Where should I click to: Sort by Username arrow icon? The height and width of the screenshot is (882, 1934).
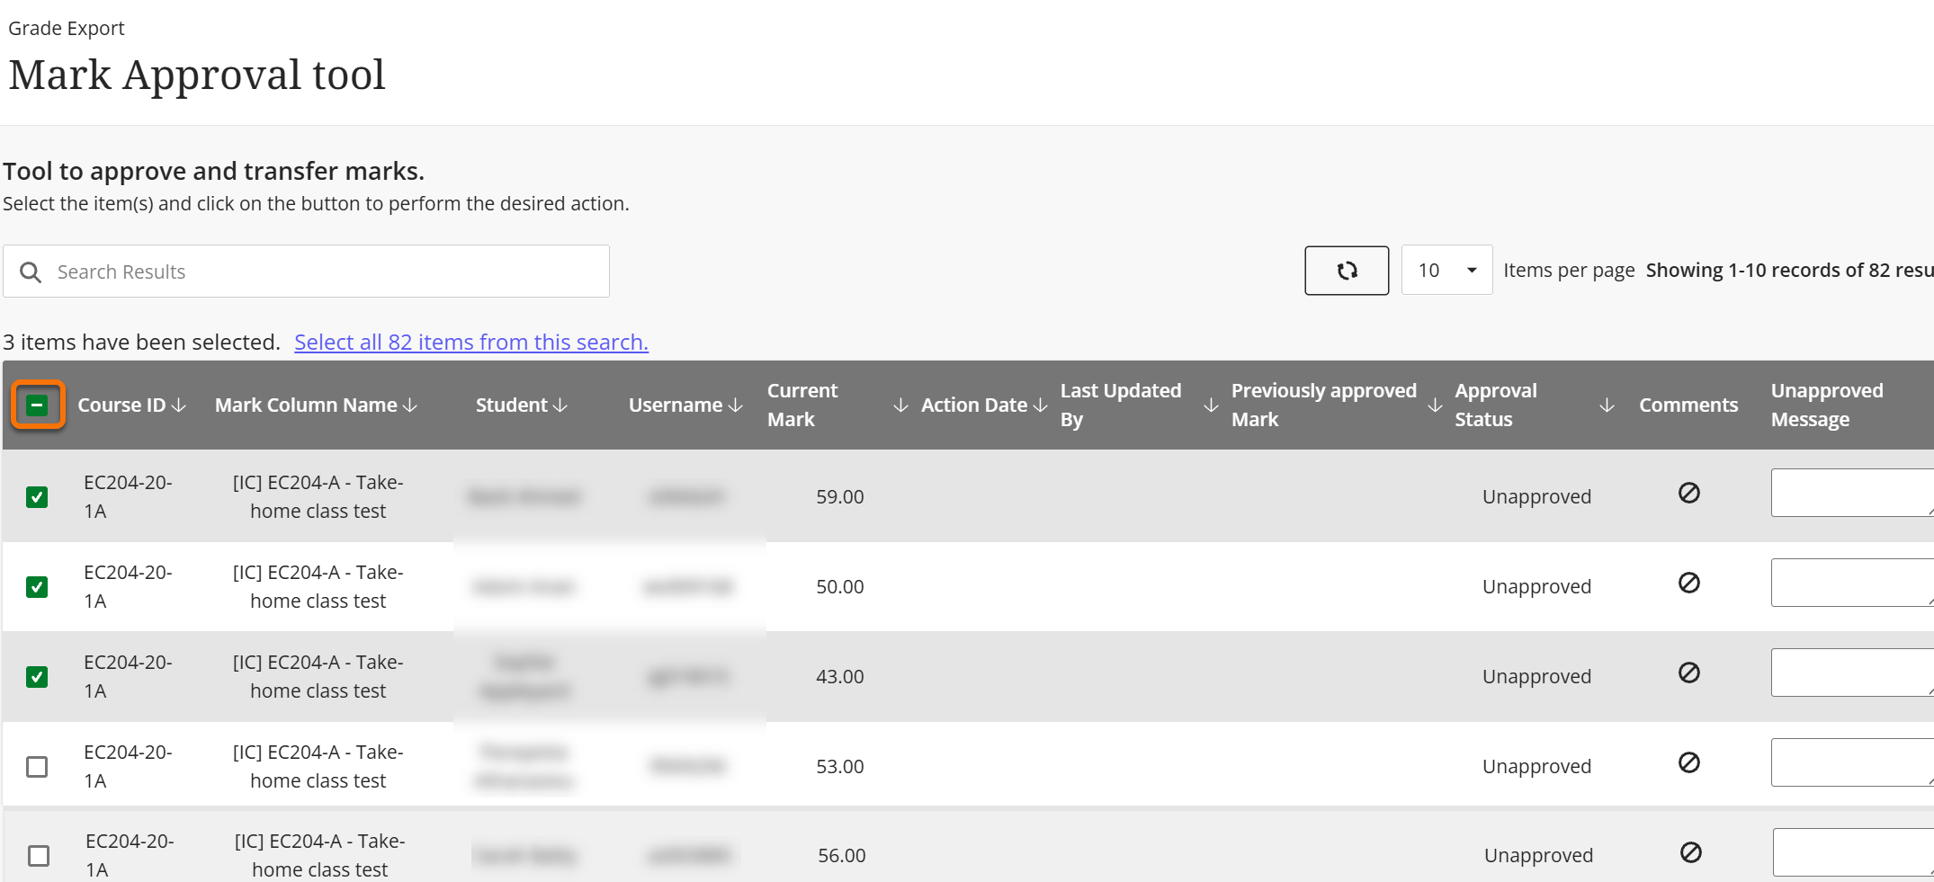(x=736, y=405)
